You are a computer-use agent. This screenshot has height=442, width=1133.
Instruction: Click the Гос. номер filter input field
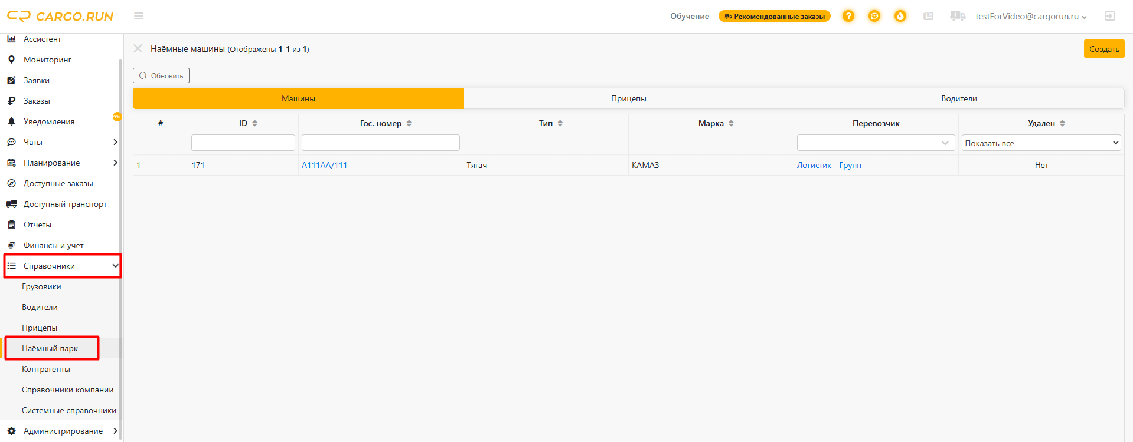tap(381, 143)
